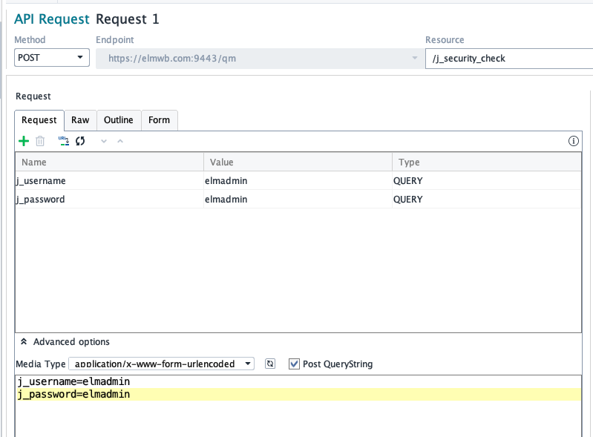Collapse the Advanced options section

pos(24,342)
